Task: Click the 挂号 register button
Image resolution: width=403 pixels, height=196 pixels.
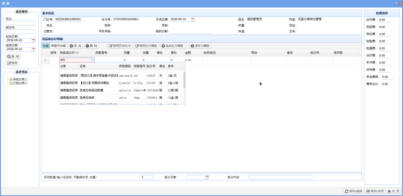Action: point(13,63)
